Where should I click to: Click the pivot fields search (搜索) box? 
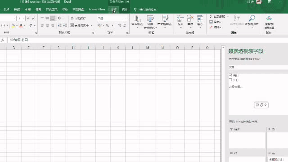[x=258, y=67]
